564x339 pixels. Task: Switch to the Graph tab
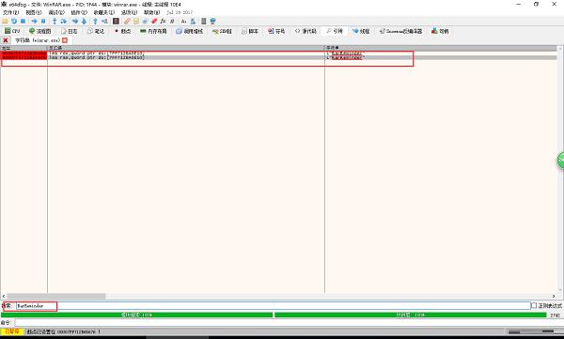(39, 31)
